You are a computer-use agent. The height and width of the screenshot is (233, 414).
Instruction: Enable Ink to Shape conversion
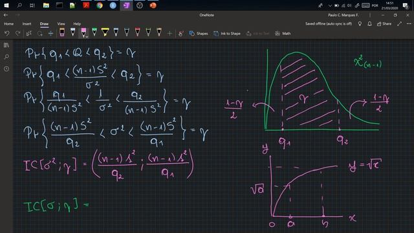pyautogui.click(x=227, y=33)
